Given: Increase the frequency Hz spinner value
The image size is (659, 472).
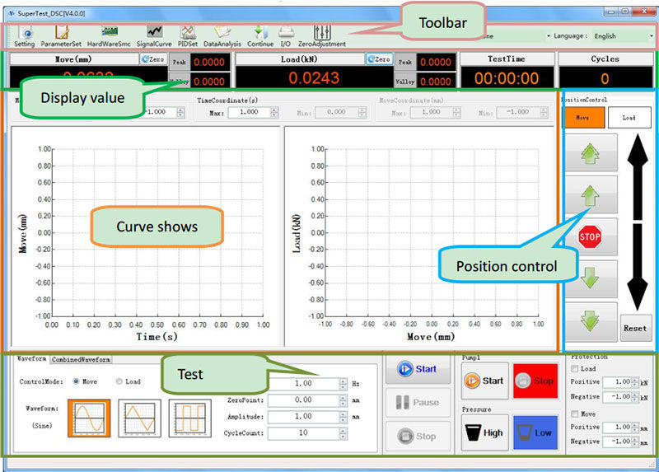Looking at the screenshot, I should point(343,381).
